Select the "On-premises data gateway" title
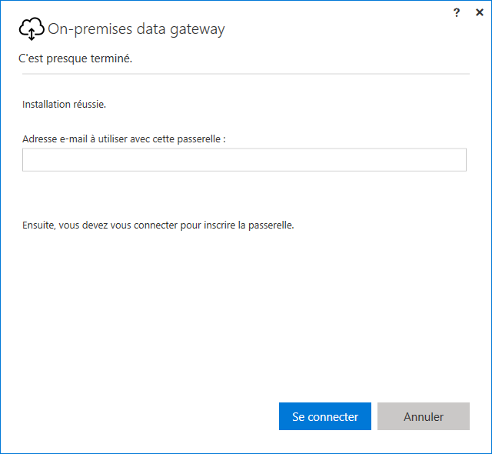 [136, 29]
